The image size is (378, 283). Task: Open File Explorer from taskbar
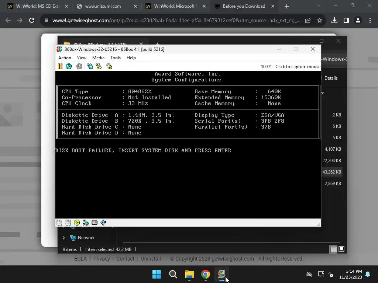coord(189,274)
